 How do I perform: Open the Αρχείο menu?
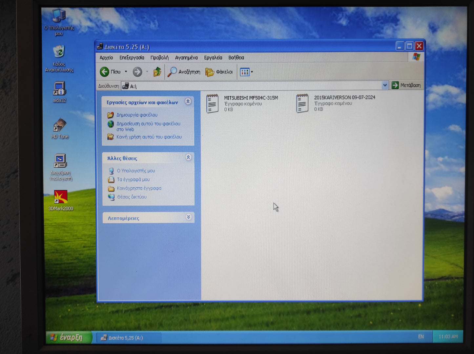[106, 58]
